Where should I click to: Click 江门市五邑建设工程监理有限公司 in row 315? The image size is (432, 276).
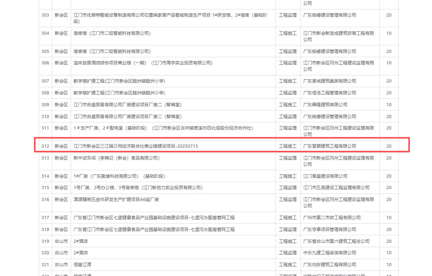click(x=336, y=188)
